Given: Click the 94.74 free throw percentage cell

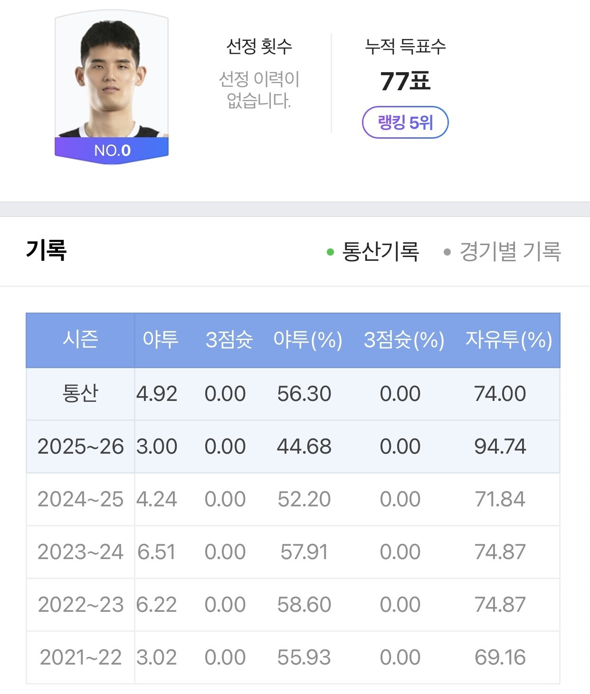Looking at the screenshot, I should click(500, 447).
